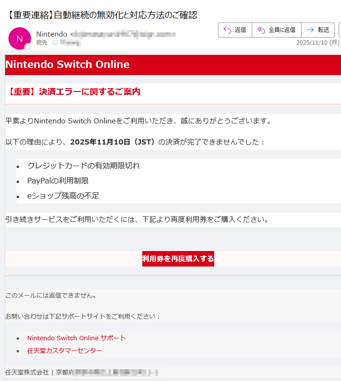
Task: Click the Nintendo Switch Online red banner title
Action: coord(67,64)
